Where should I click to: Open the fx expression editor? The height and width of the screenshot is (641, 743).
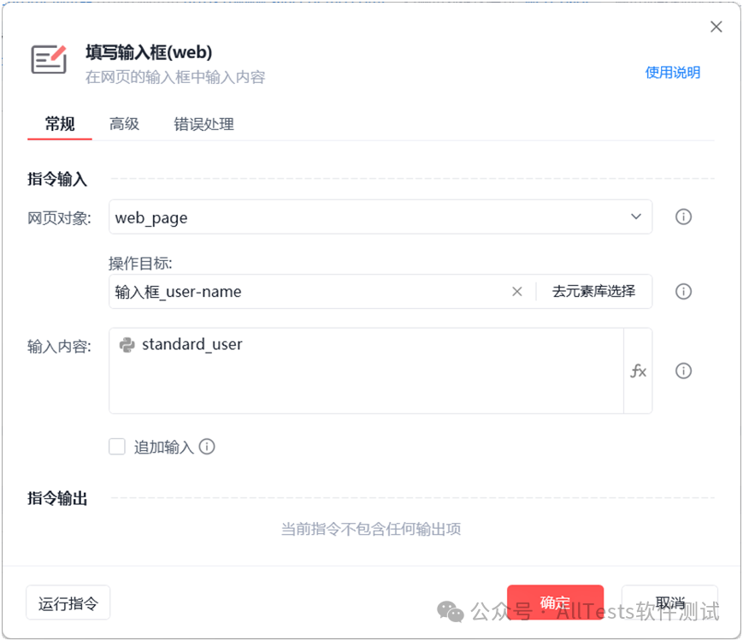[x=639, y=371]
